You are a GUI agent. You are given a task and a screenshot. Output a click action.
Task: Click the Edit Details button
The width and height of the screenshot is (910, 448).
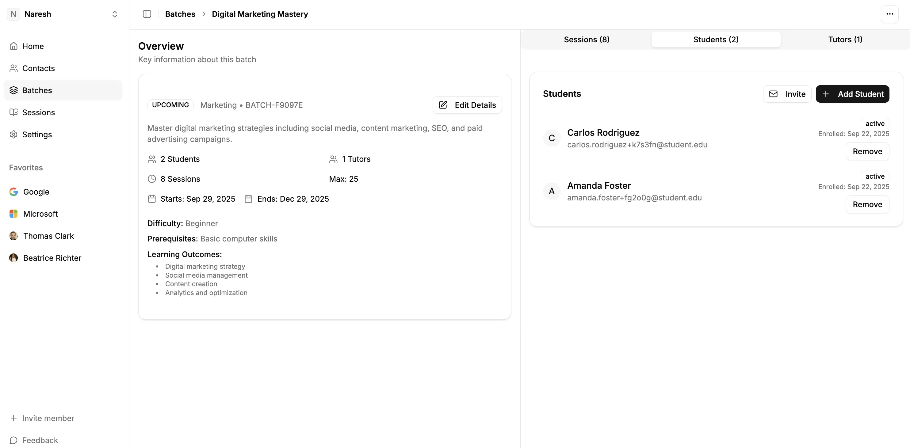pyautogui.click(x=467, y=105)
